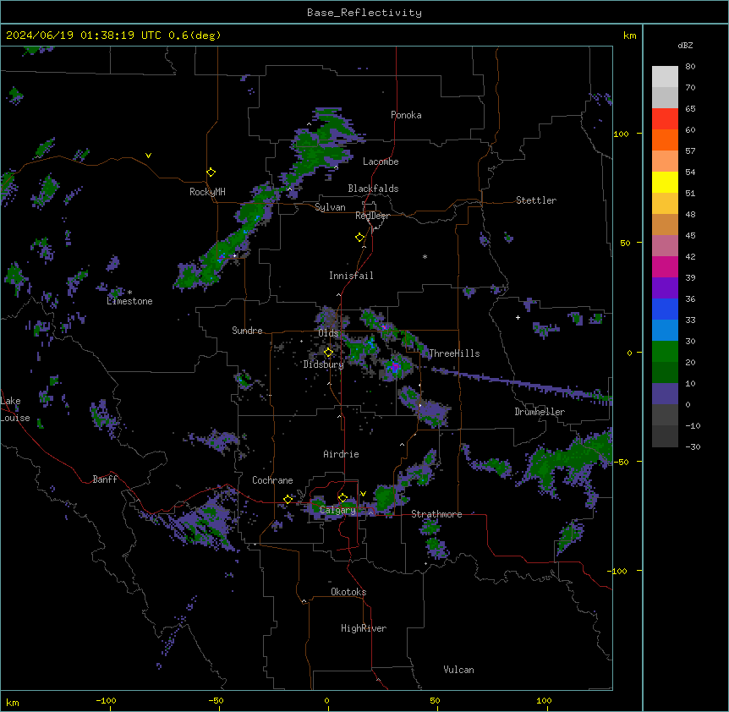Click the -100 tick label on horizontal axis

pyautogui.click(x=106, y=700)
